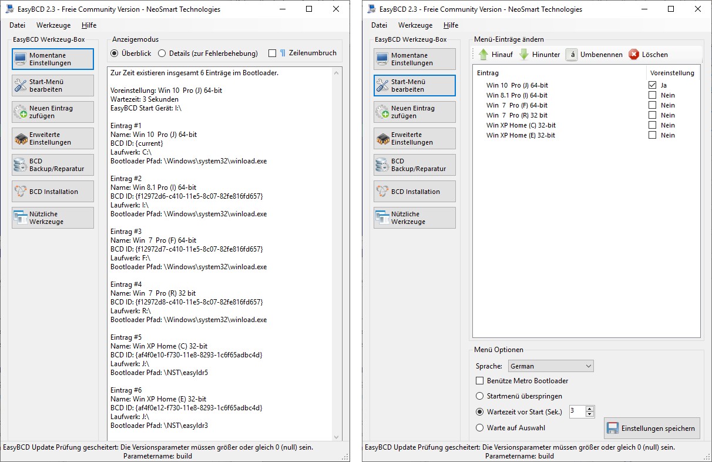Enable Benütze Metro Bootloader

(480, 381)
